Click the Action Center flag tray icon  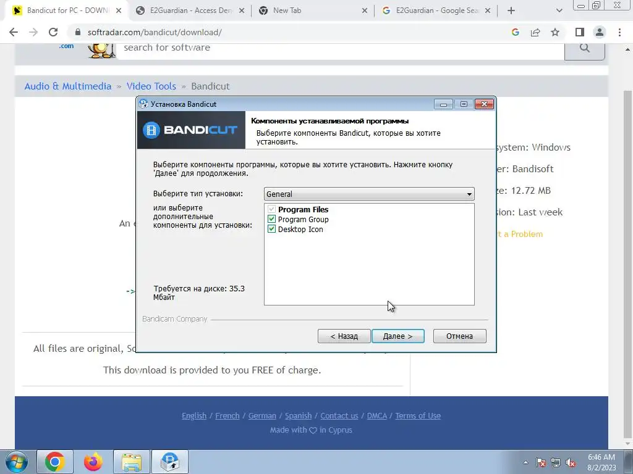(541, 462)
